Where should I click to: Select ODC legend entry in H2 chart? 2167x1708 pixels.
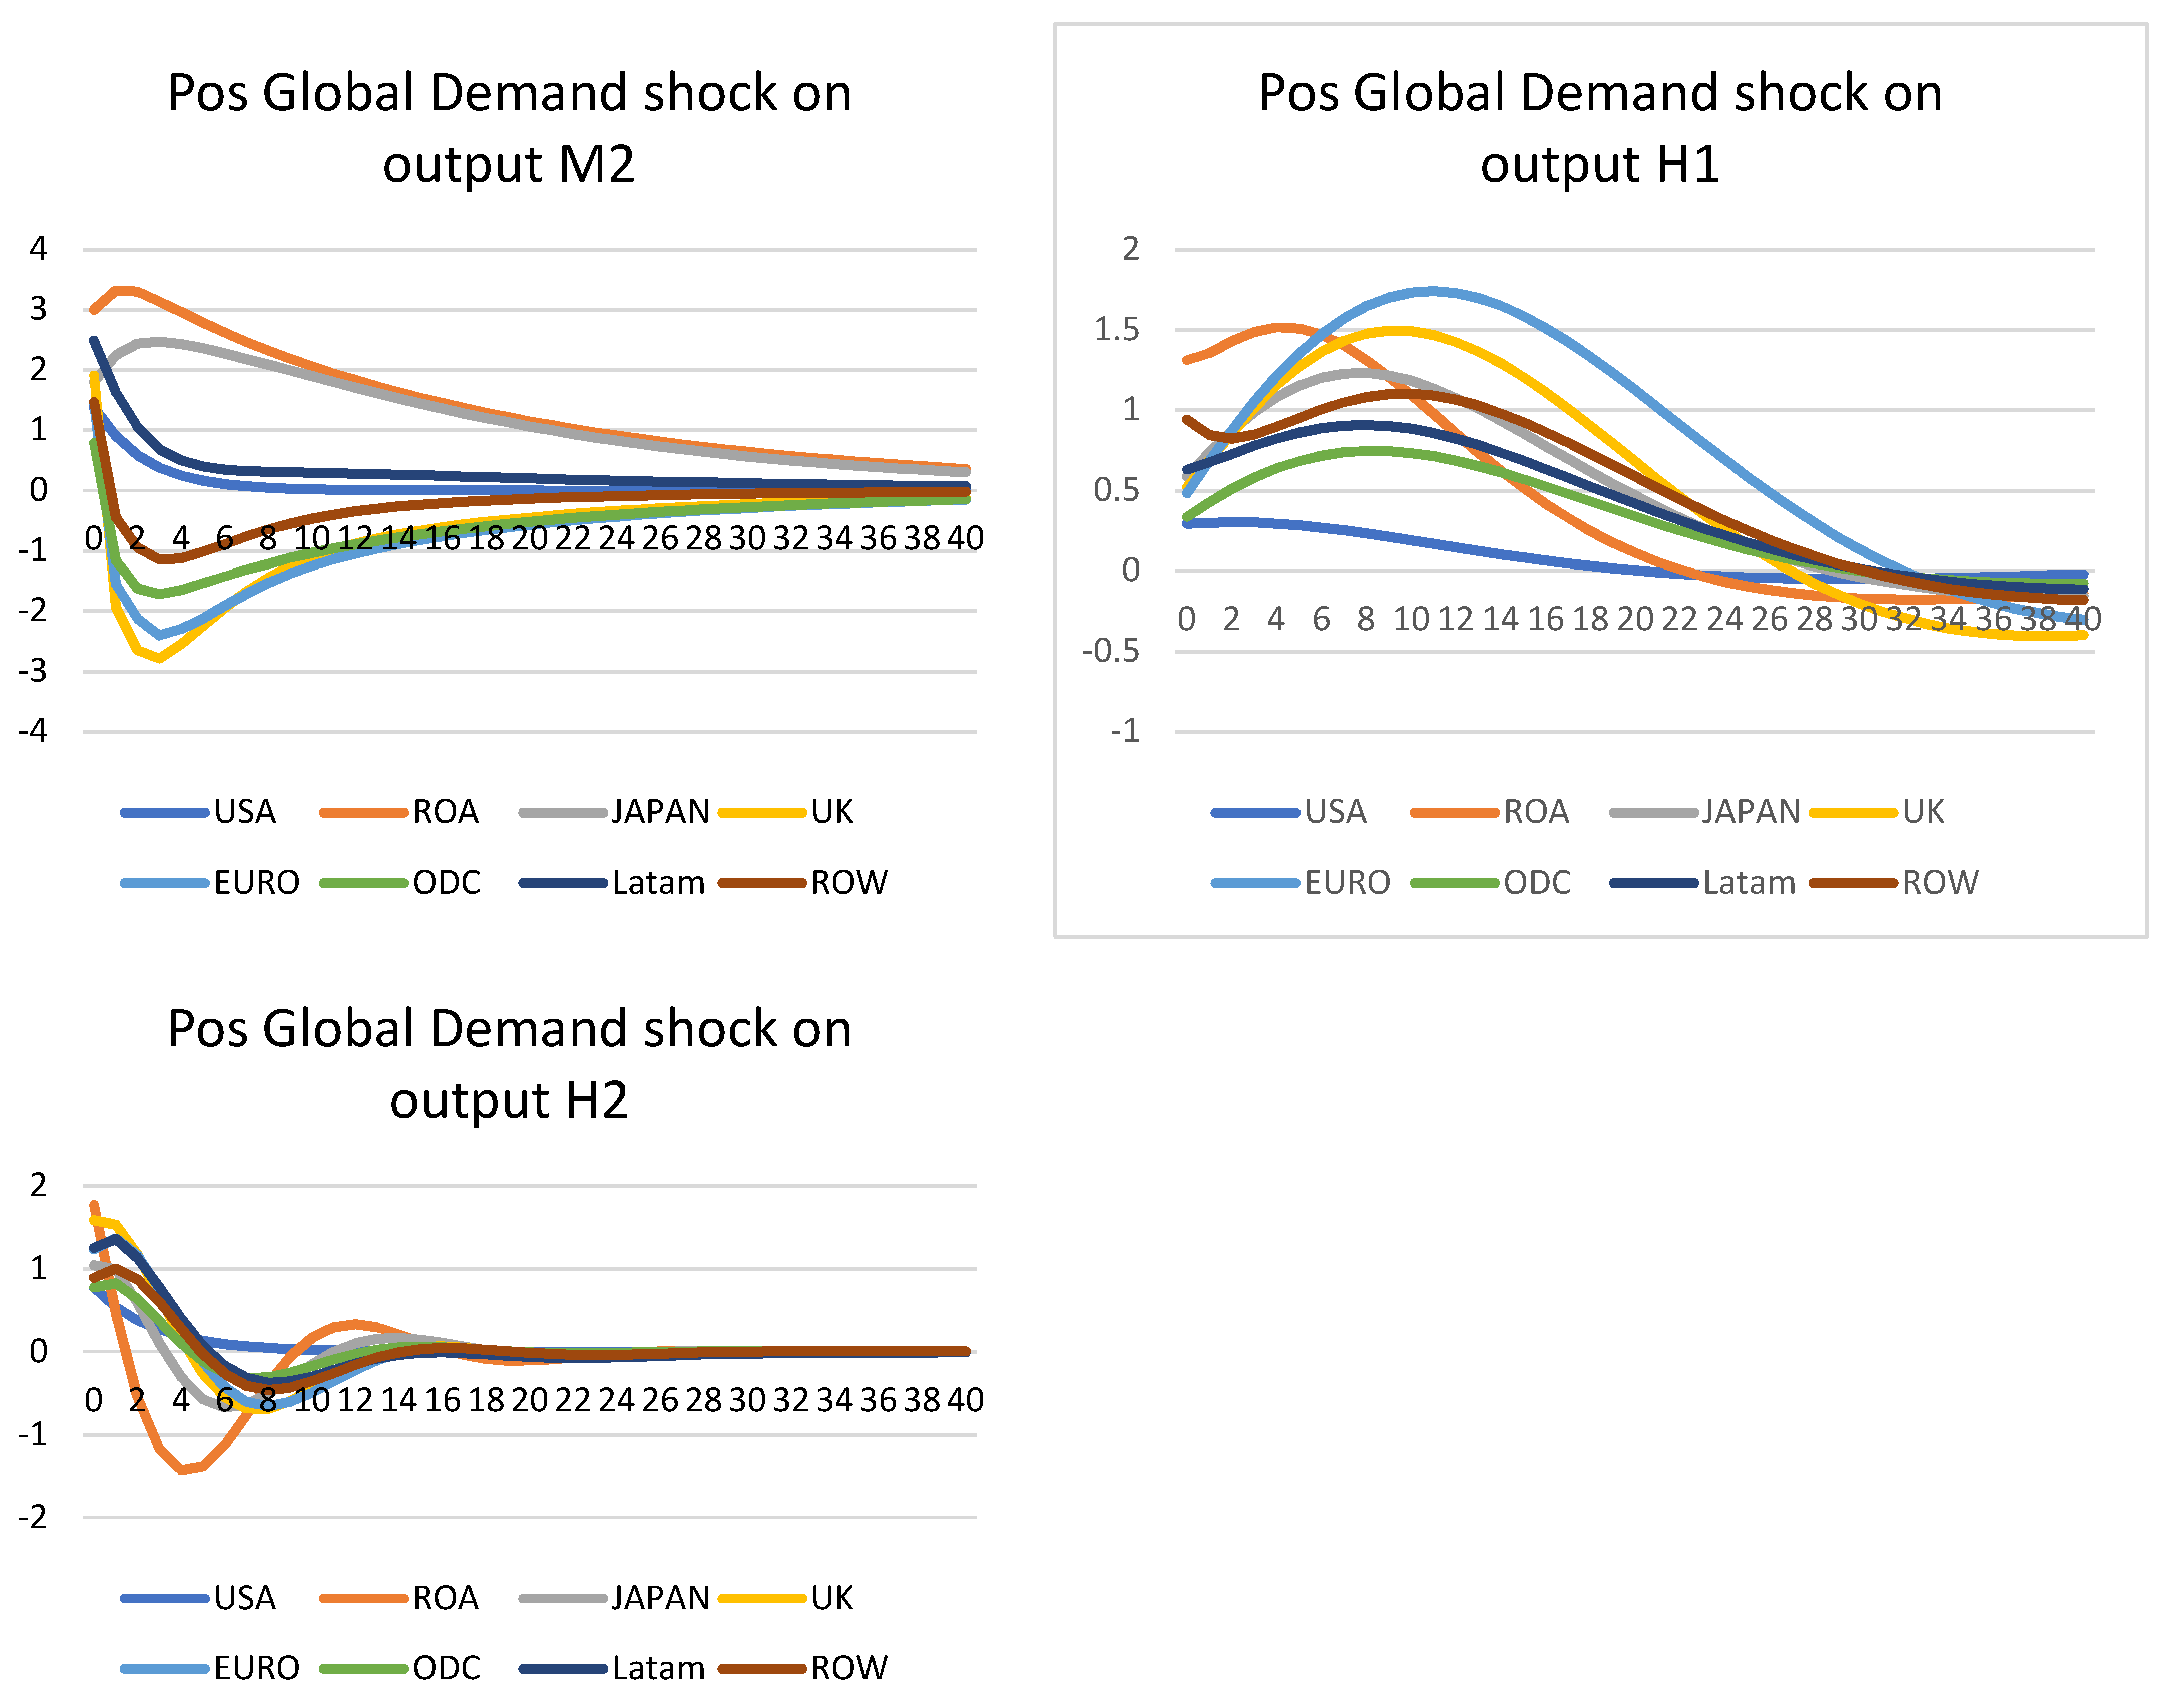[x=446, y=1668]
